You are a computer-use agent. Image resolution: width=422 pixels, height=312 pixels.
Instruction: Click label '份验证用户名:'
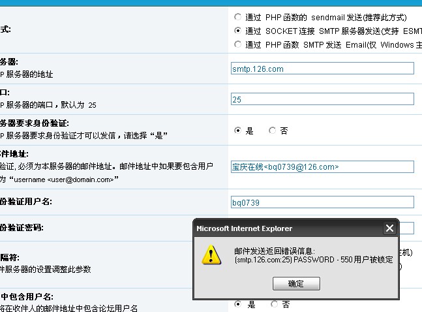[26, 202]
